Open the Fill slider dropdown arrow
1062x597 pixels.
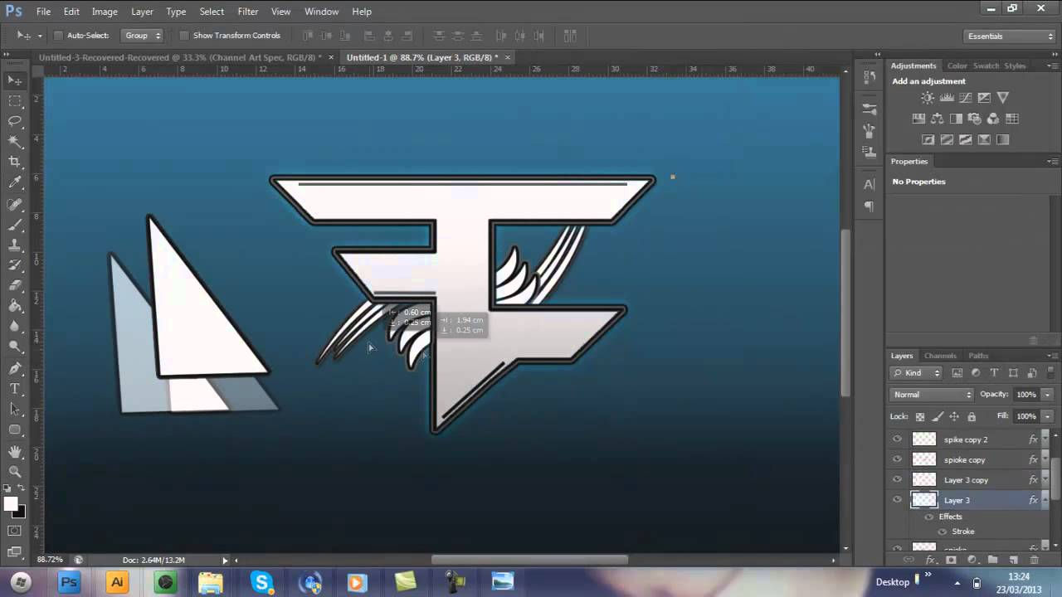(x=1047, y=416)
